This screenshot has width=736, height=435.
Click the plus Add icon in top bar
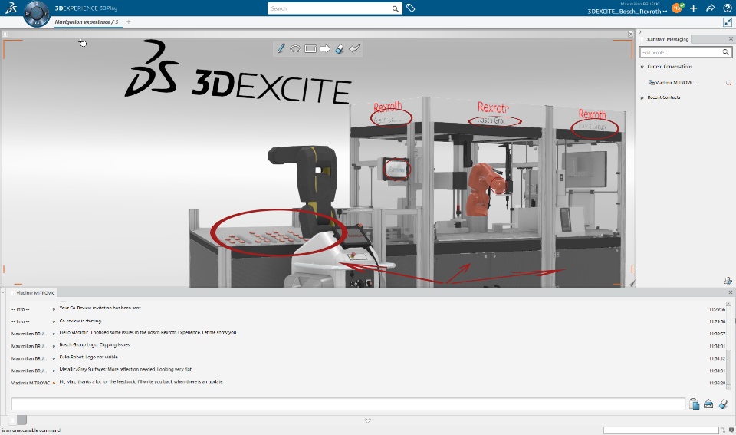point(693,8)
